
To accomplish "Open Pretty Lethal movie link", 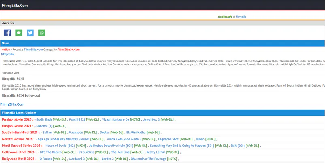I will [156, 152].
